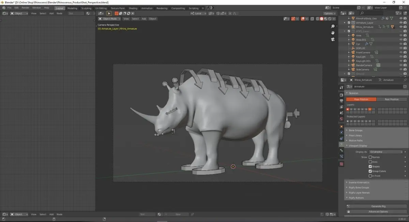Select the tweak select tool icon
This screenshot has height=222, width=409.
coord(109,13)
